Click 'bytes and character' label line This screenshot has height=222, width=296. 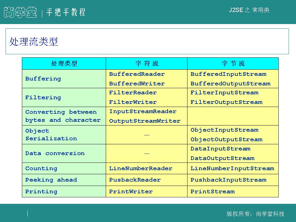point(63,120)
